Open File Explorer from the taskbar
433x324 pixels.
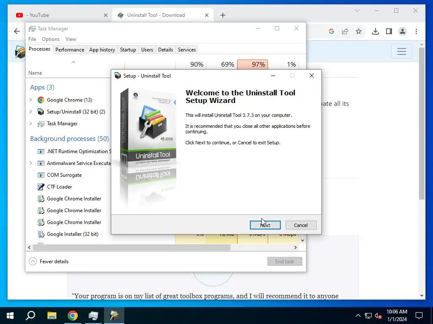click(52, 316)
